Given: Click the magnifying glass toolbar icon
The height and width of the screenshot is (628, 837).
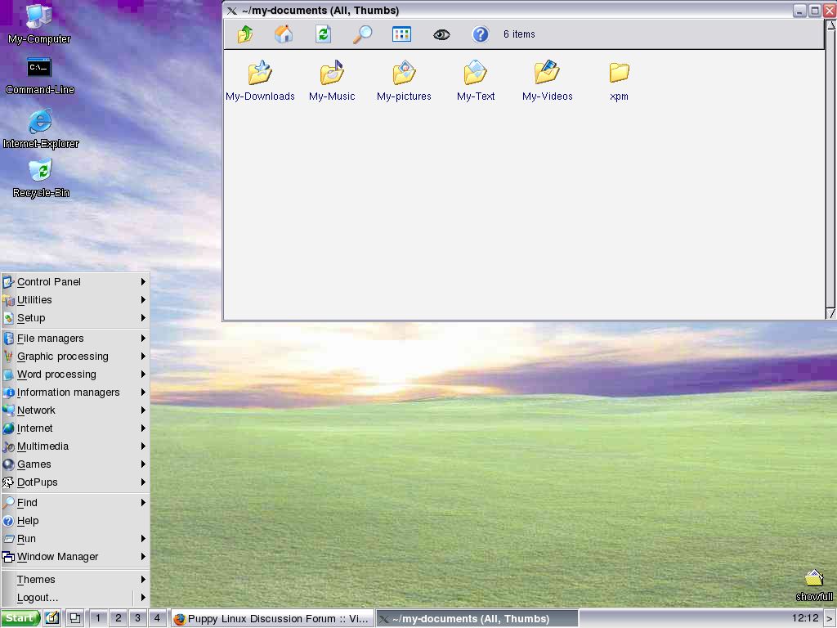Looking at the screenshot, I should tap(362, 34).
